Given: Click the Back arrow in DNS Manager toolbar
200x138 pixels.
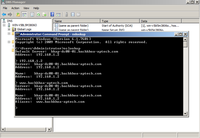Looking at the screenshot, I should (x=4, y=14).
